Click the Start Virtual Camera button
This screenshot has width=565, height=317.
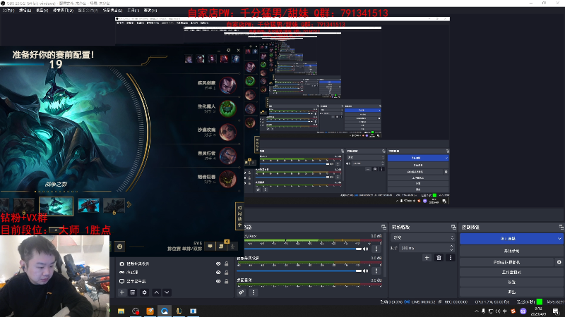[x=506, y=262]
